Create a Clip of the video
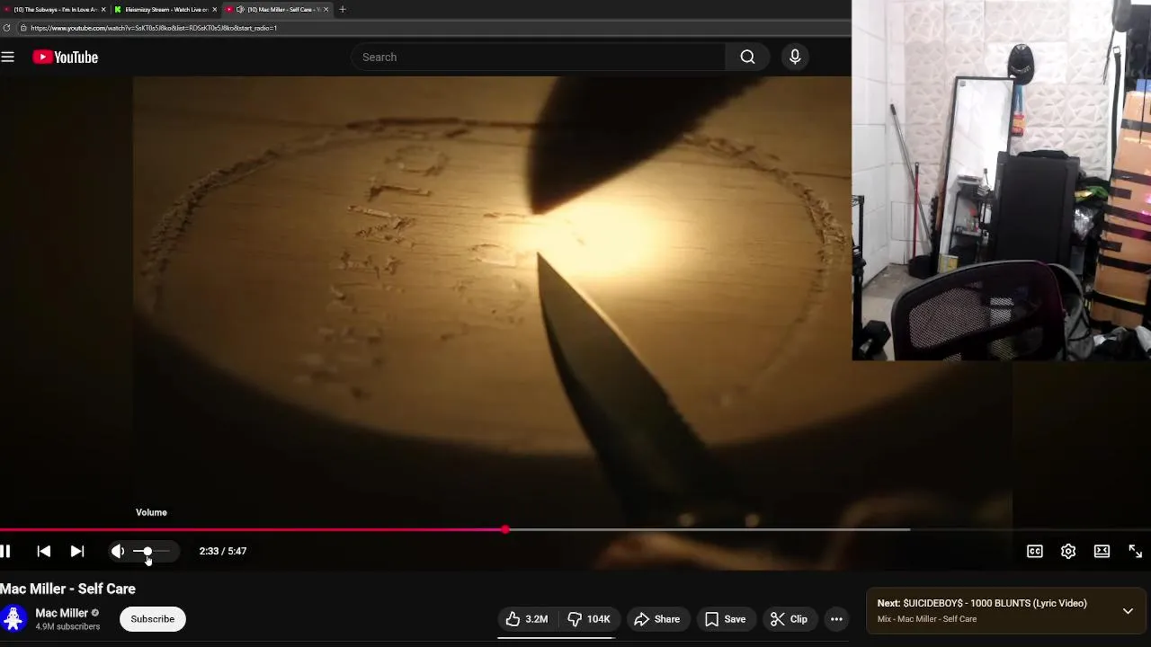This screenshot has width=1151, height=647. (789, 619)
